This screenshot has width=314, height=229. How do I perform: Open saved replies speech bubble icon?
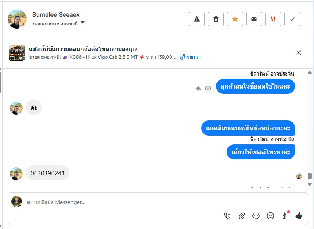(x=256, y=216)
